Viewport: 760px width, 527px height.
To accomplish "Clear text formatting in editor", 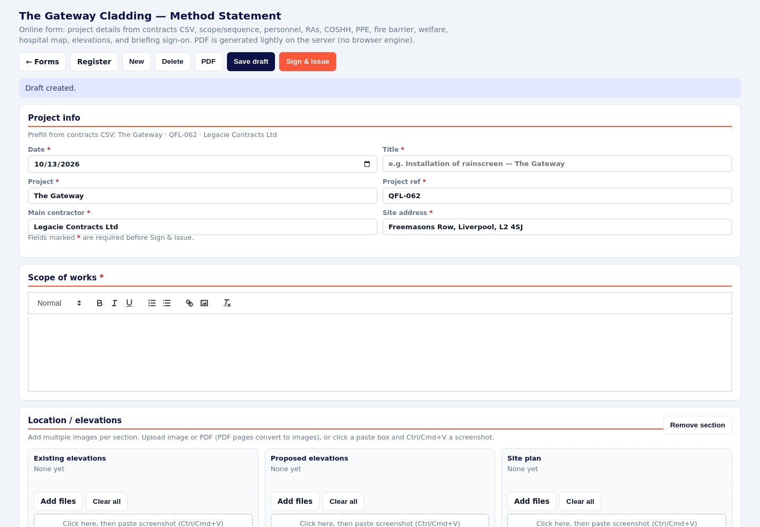I will coord(227,303).
